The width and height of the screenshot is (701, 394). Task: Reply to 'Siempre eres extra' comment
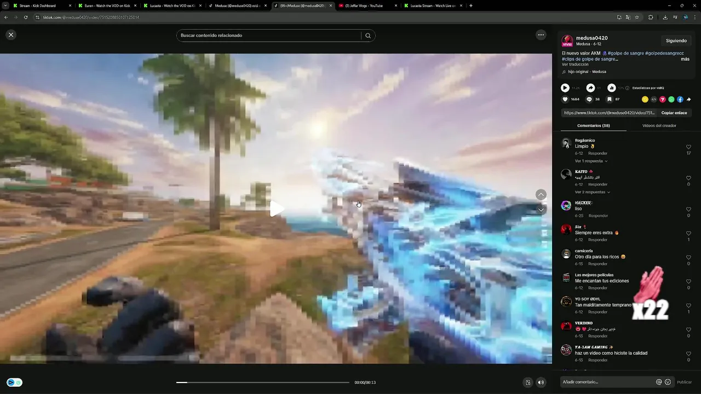click(x=597, y=240)
